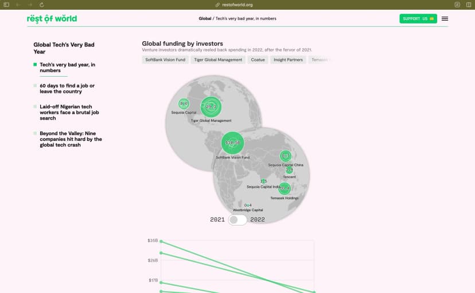Select Insight Partners filter chip
475x293 pixels.
coord(288,60)
